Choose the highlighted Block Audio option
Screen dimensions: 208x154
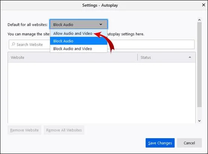click(x=79, y=41)
